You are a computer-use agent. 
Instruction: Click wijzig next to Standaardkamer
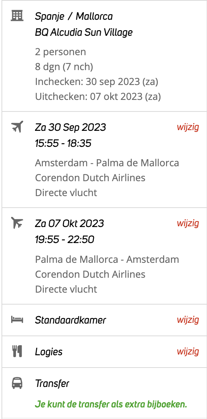(x=188, y=319)
